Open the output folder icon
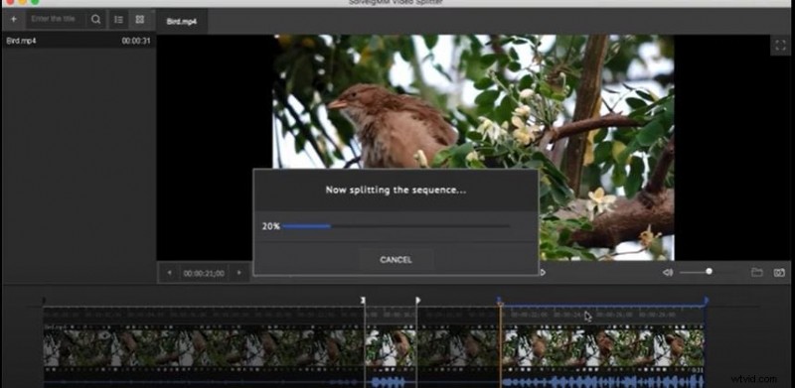The width and height of the screenshot is (795, 388). pyautogui.click(x=756, y=273)
